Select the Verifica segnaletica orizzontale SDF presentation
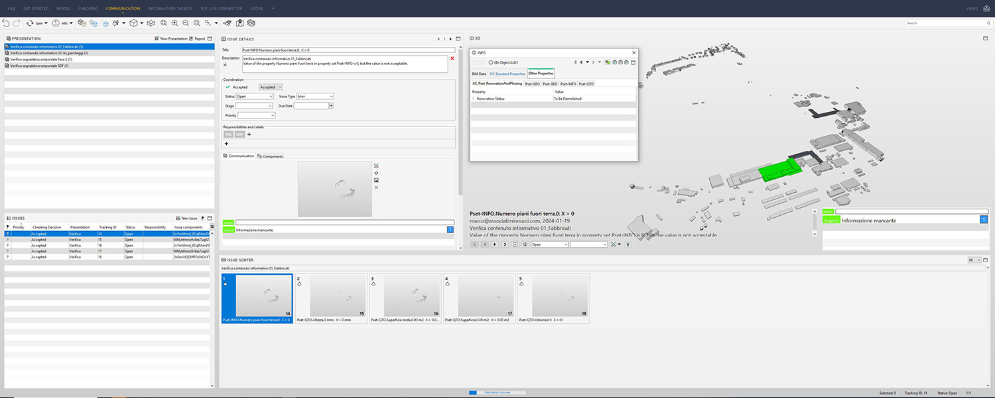Screen dimensions: 995x398 point(40,66)
